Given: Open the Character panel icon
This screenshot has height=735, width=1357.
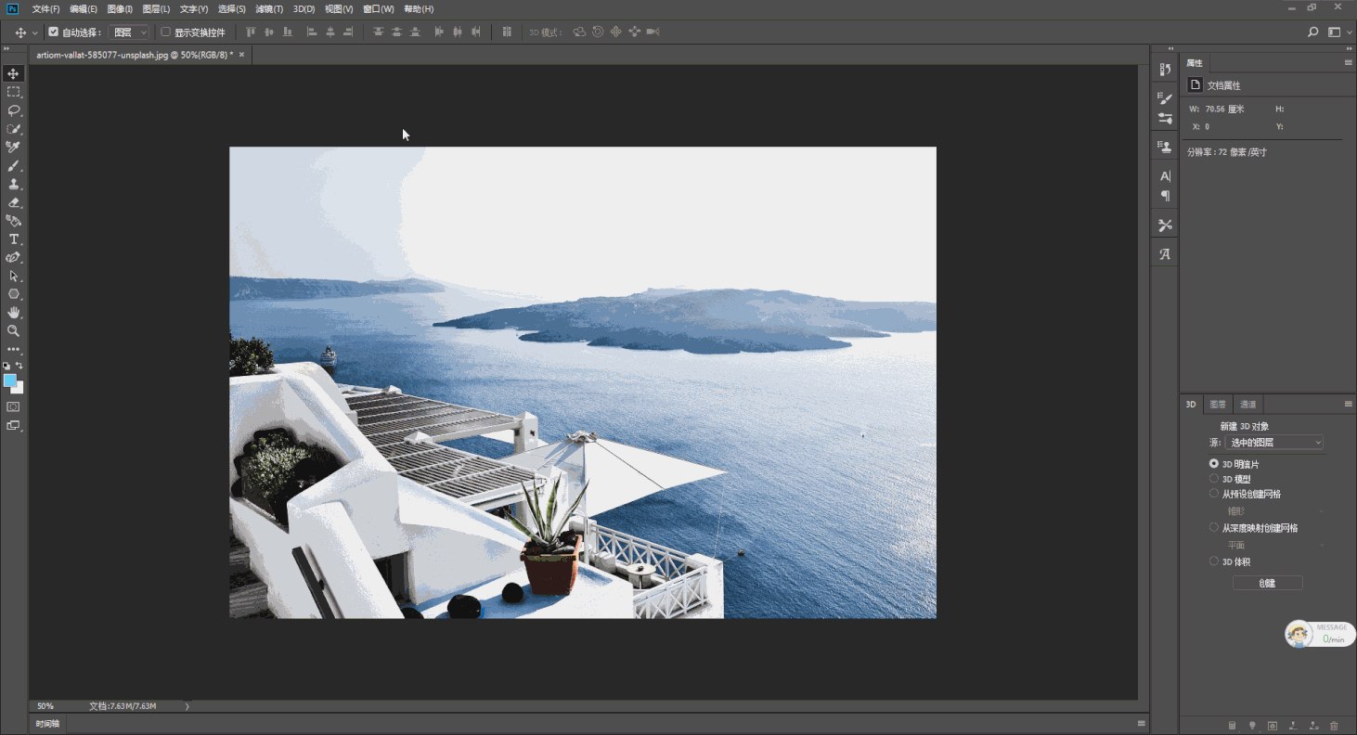Looking at the screenshot, I should (x=1165, y=175).
